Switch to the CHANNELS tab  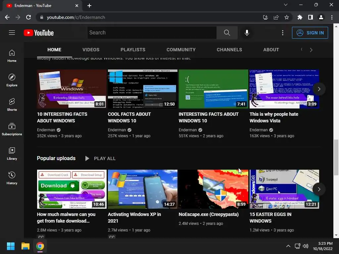[x=229, y=50]
